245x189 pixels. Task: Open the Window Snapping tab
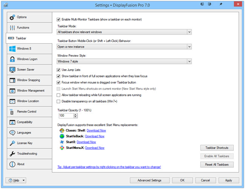29,80
